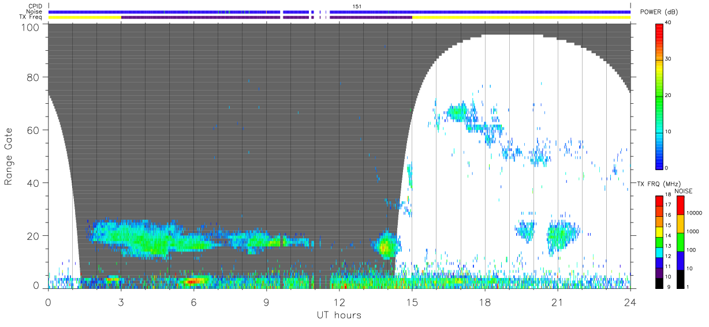The image size is (709, 327).
Task: Click the 18 tick on the UT hours axis
Action: tap(485, 302)
